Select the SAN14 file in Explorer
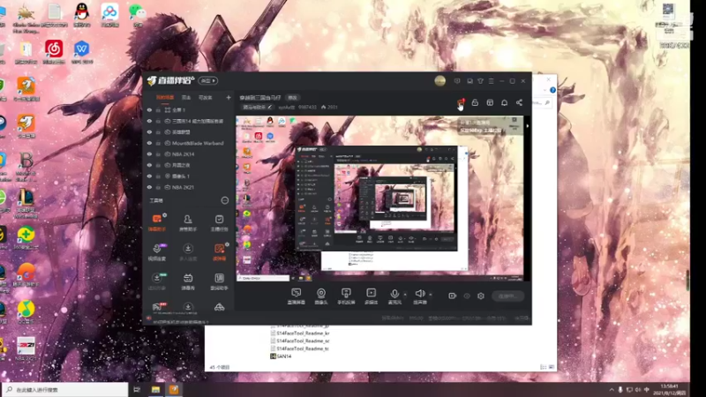This screenshot has width=706, height=397. click(x=281, y=356)
